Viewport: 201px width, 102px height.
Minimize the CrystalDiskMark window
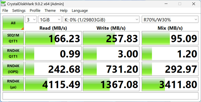tap(166, 4)
